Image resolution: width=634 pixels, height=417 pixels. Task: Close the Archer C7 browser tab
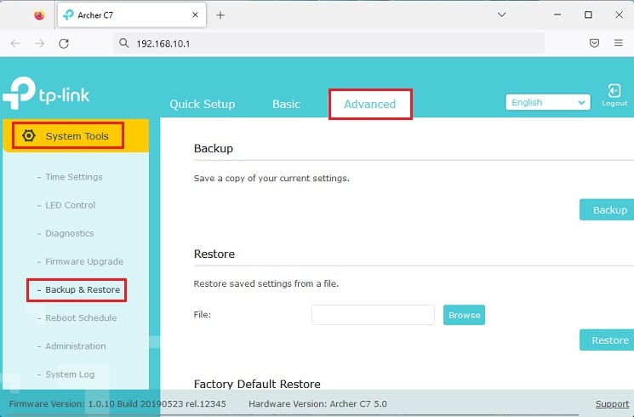point(195,15)
